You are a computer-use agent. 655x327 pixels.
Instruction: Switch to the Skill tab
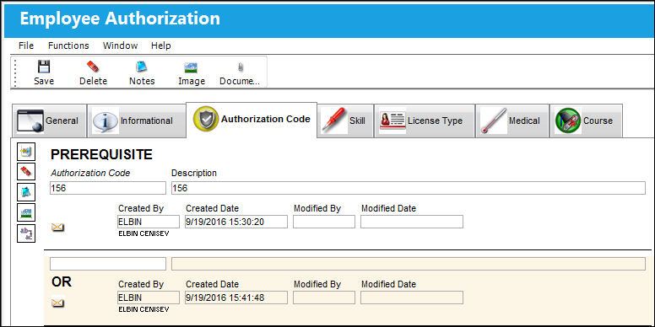345,121
